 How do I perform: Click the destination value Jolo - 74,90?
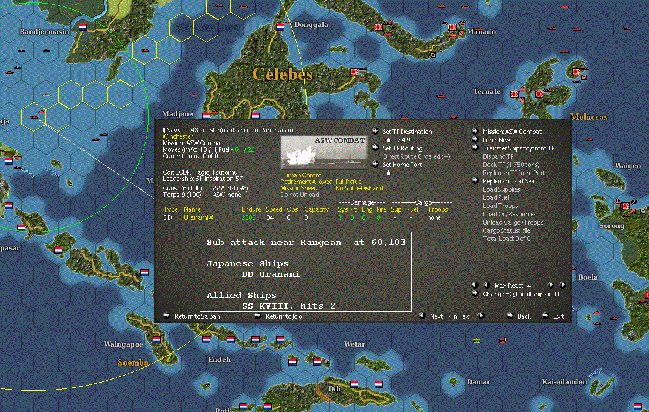(x=398, y=140)
